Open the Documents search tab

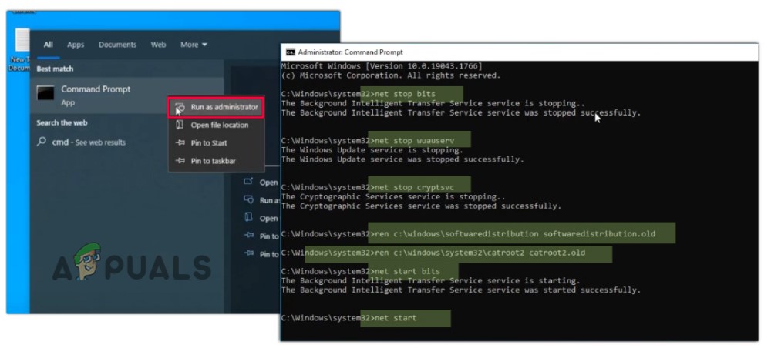[117, 45]
